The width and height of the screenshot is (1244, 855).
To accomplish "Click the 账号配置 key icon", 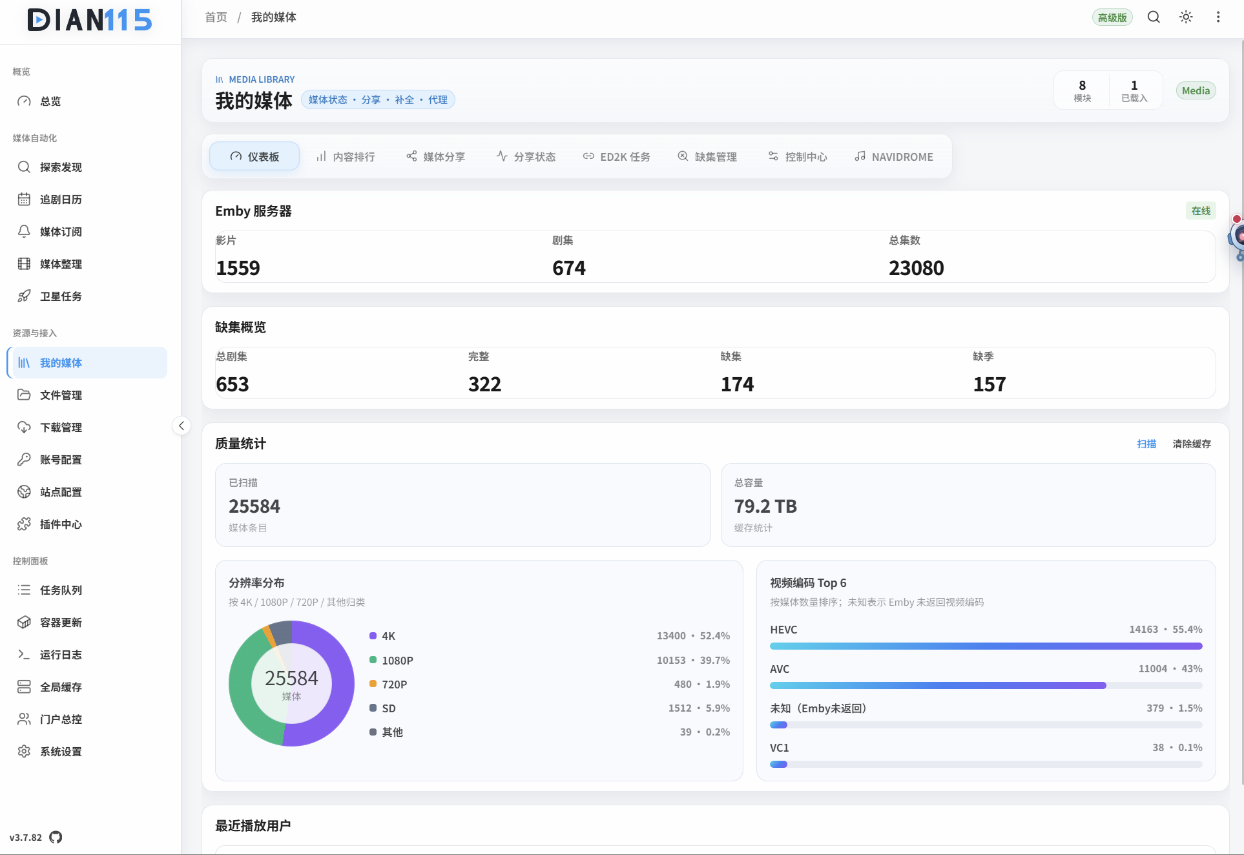I will tap(24, 460).
